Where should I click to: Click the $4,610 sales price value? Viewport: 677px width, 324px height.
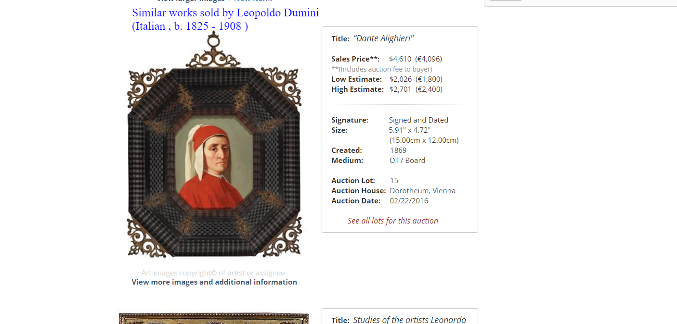(400, 59)
